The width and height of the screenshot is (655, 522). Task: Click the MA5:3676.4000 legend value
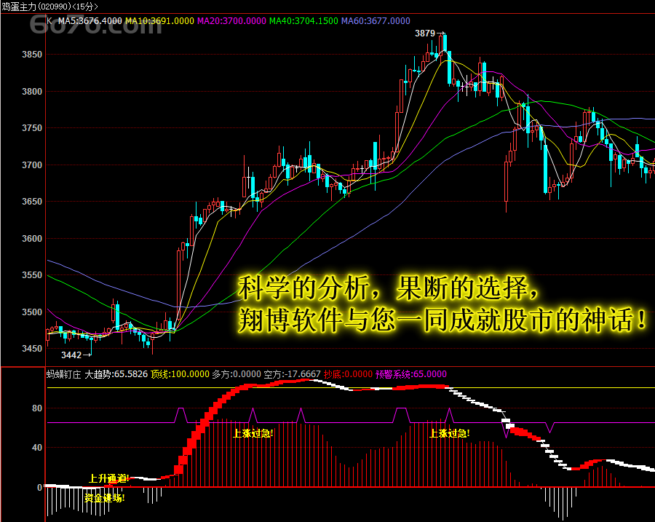point(90,21)
